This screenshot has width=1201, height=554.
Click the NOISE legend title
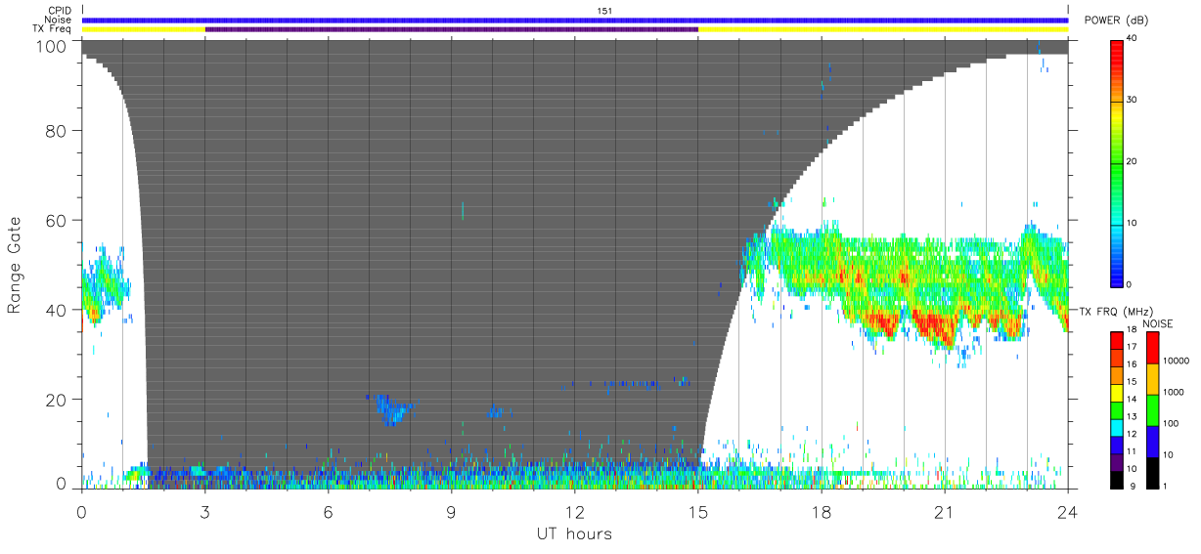point(1160,322)
